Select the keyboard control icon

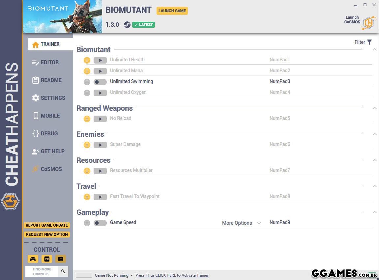61,259
